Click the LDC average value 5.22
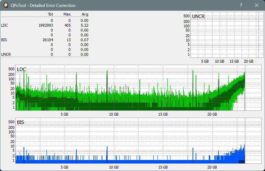This screenshot has width=265, height=171. pyautogui.click(x=85, y=25)
